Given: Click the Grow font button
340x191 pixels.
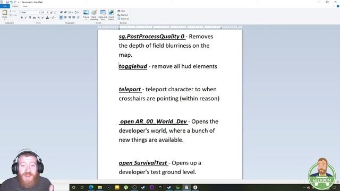Looking at the screenshot, I should [x=51, y=12].
